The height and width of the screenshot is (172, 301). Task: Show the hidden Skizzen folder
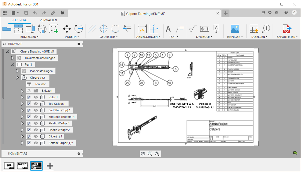(x=29, y=91)
